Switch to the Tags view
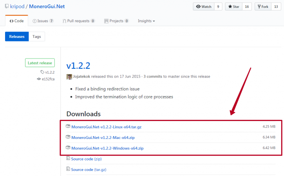Image resolution: width=284 pixels, height=176 pixels. (37, 36)
